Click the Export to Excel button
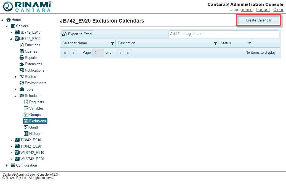 pyautogui.click(x=78, y=34)
